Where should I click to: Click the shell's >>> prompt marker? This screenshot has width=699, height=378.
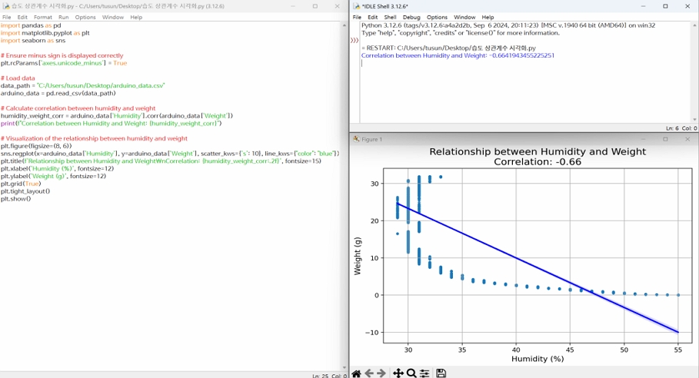click(x=354, y=41)
